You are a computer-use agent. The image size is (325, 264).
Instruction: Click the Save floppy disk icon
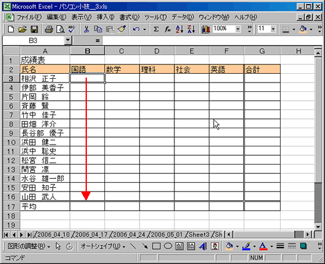click(34, 29)
